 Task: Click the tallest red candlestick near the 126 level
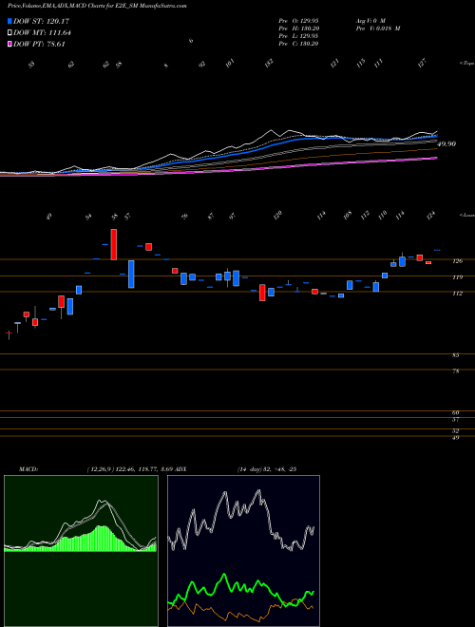pos(114,245)
